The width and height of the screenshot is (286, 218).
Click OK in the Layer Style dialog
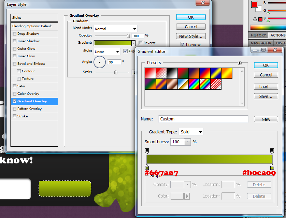191,17
